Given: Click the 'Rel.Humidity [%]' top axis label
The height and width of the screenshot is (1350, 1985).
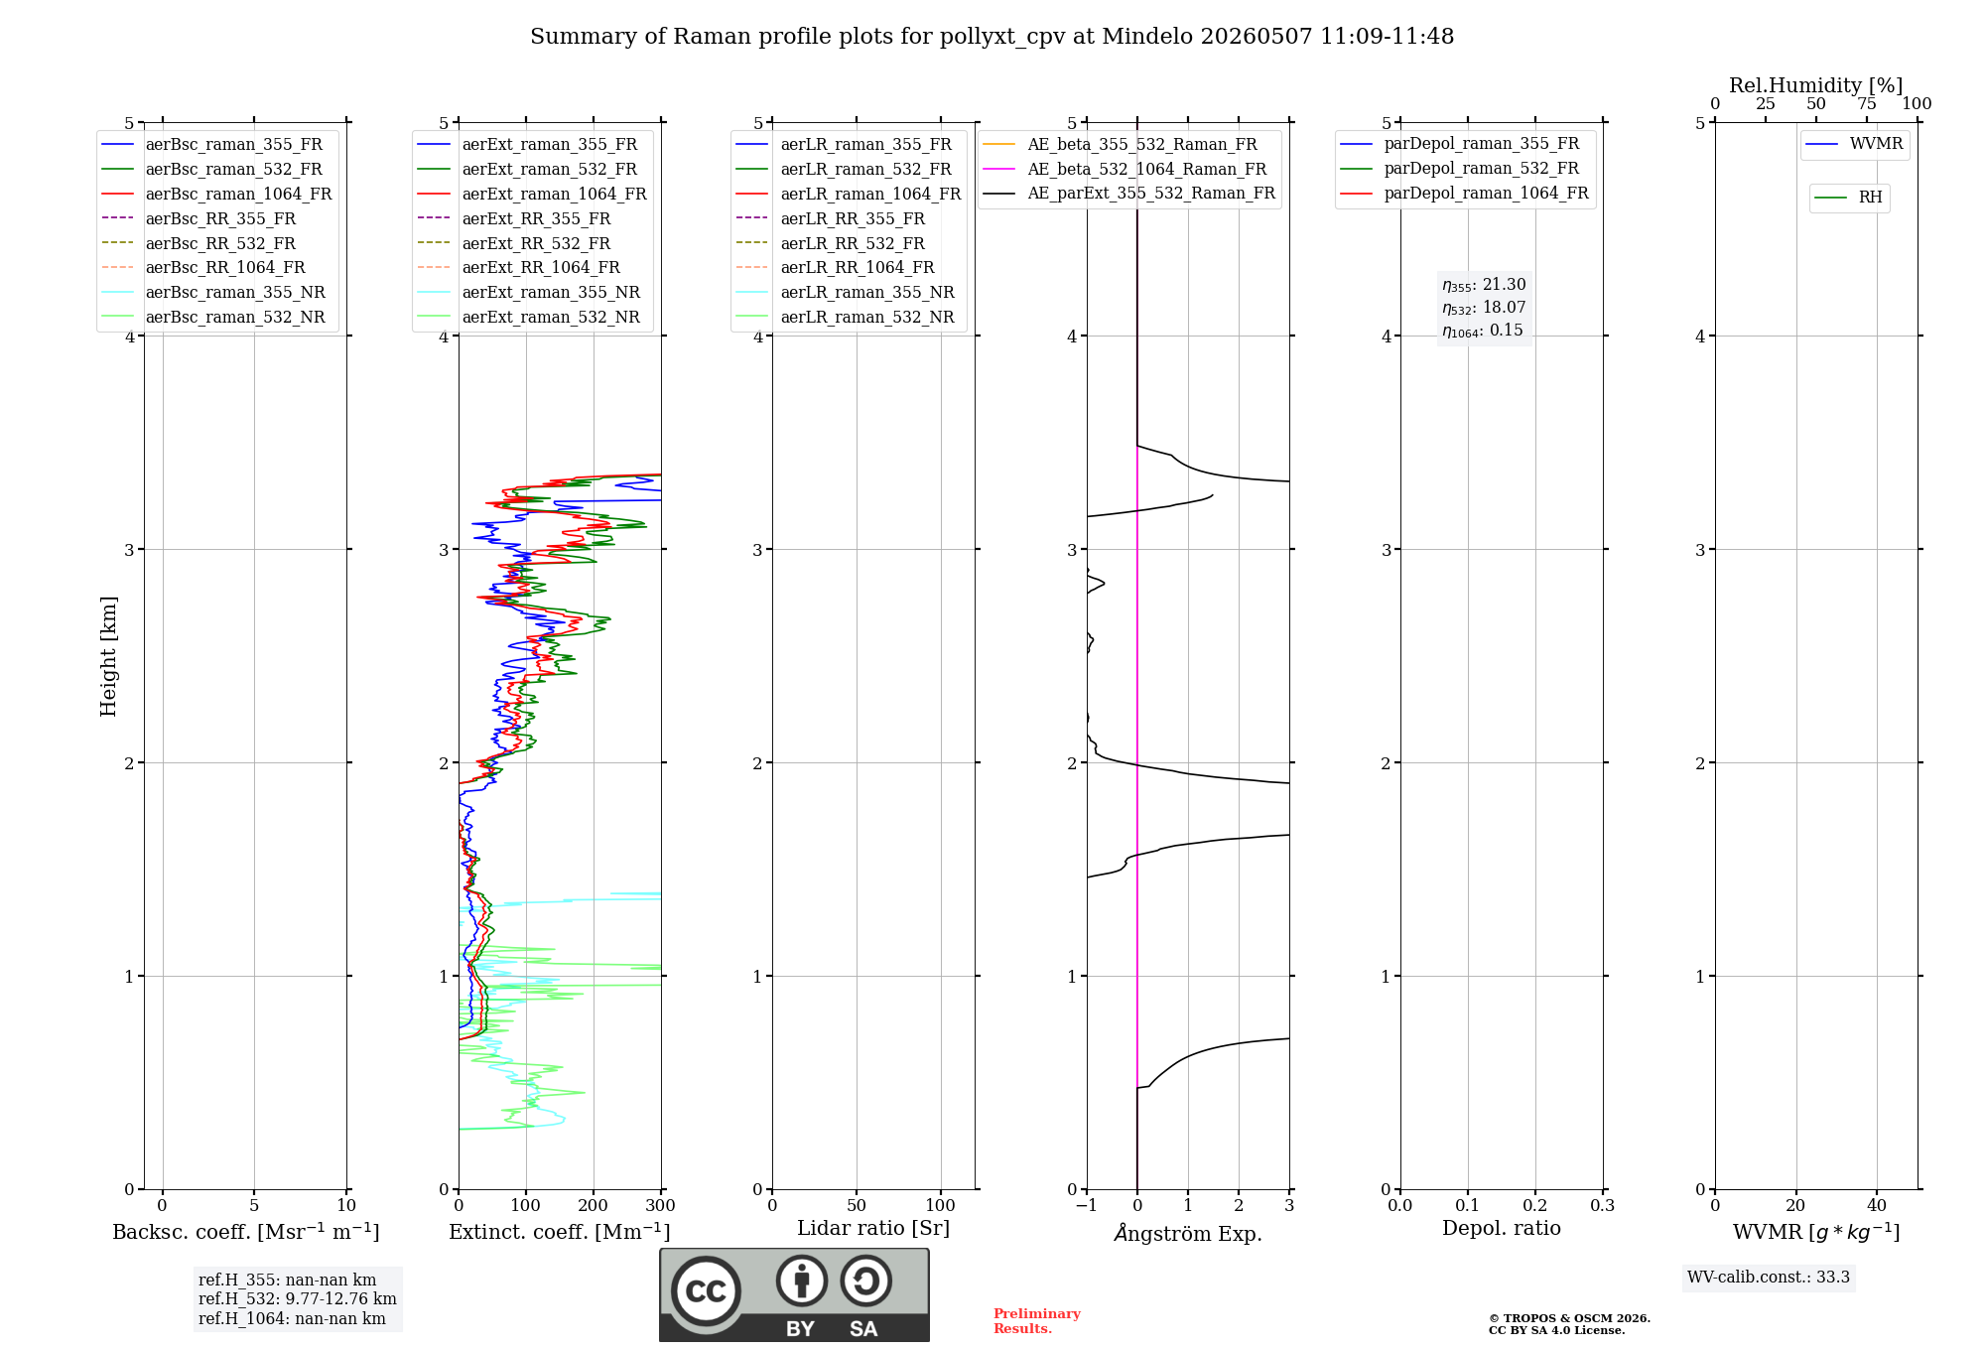Looking at the screenshot, I should click(1816, 85).
